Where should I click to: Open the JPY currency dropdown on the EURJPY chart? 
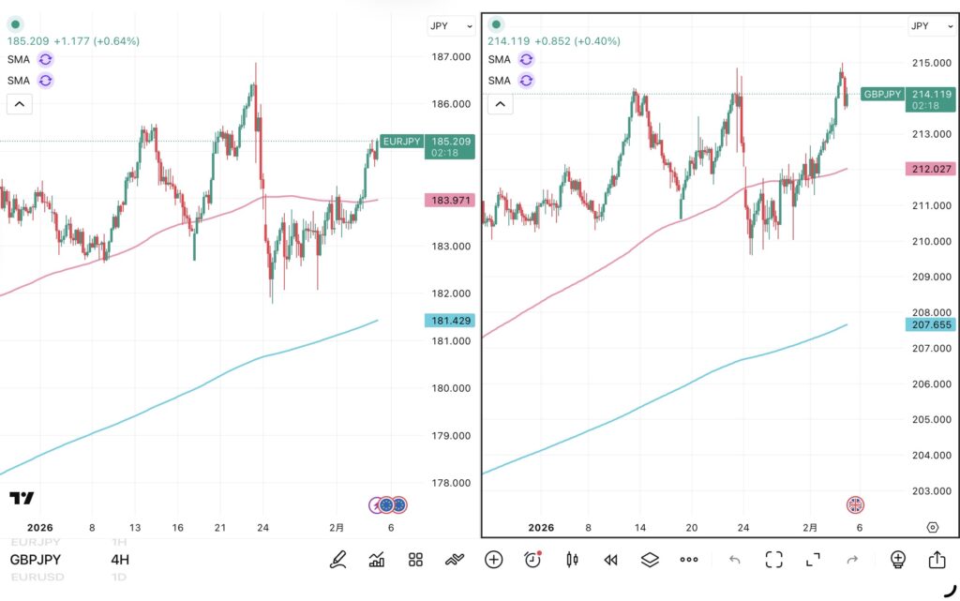tap(451, 26)
